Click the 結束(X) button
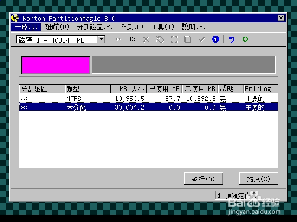 pos(259,179)
